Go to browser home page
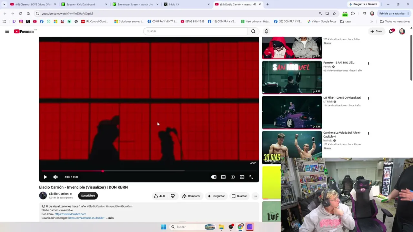The width and height of the screenshot is (413, 232). (x=28, y=14)
